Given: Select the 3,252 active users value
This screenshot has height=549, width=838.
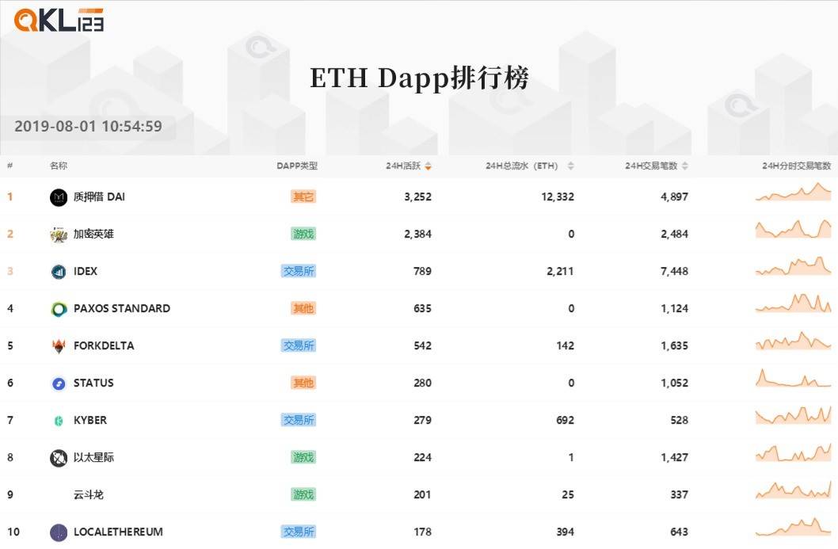Looking at the screenshot, I should (x=418, y=196).
